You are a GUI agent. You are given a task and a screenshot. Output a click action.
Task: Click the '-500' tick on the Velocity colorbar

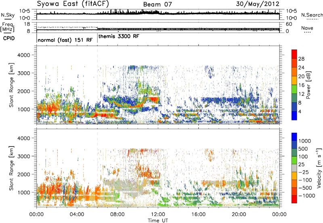tap(305, 188)
